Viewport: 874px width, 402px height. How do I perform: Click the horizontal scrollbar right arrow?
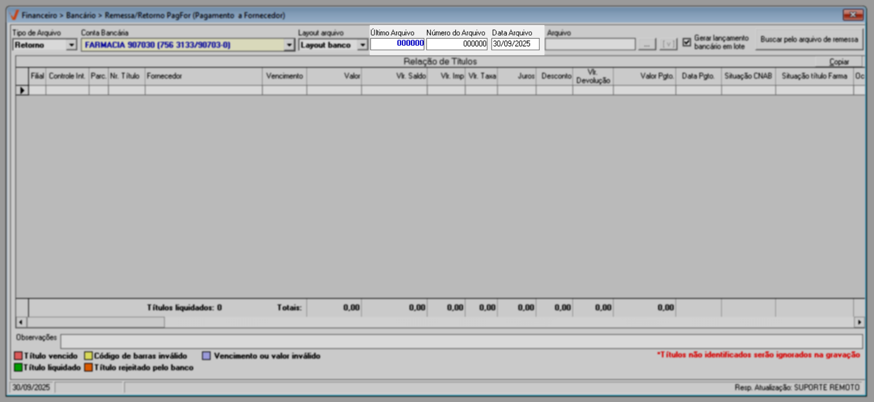click(859, 322)
